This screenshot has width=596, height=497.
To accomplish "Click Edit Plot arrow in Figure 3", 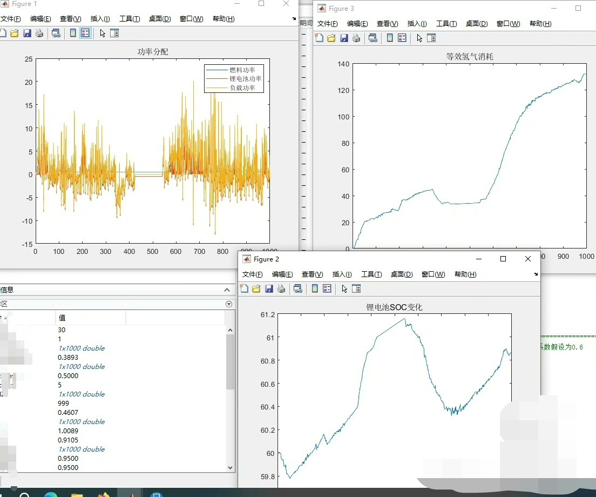I will (x=419, y=38).
